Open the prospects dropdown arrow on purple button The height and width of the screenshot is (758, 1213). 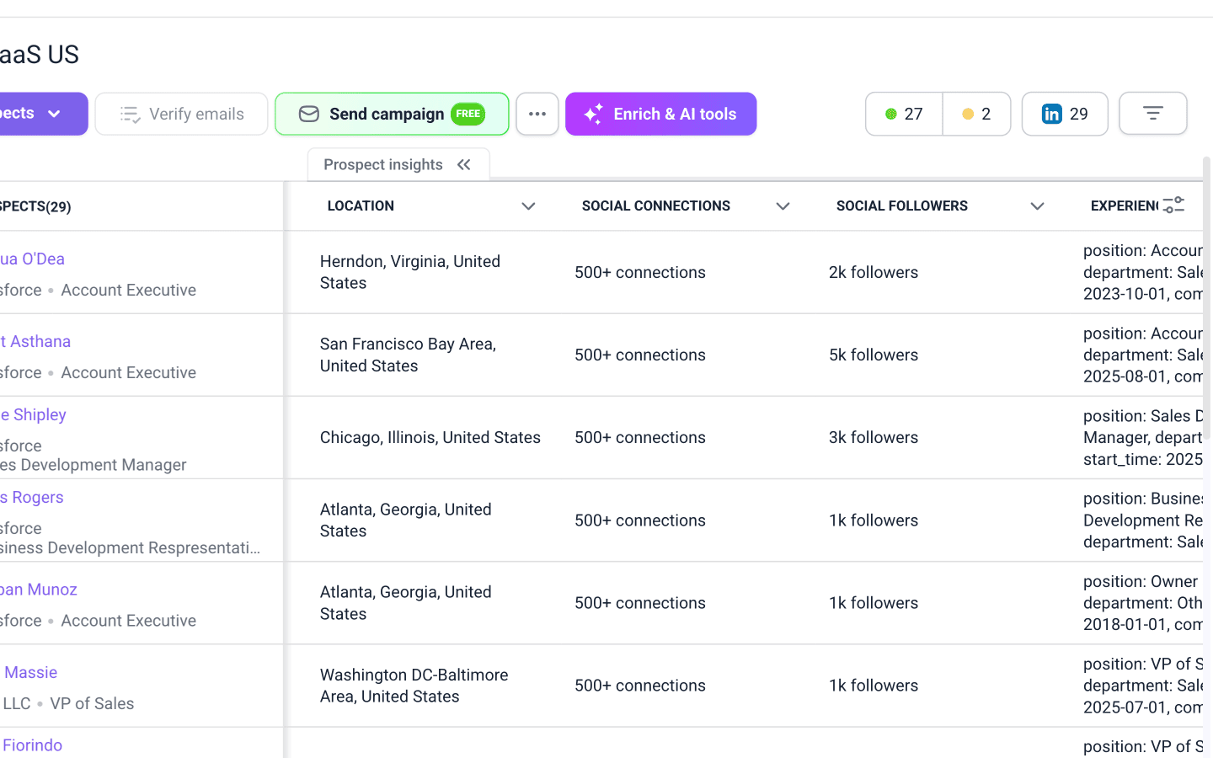point(55,114)
